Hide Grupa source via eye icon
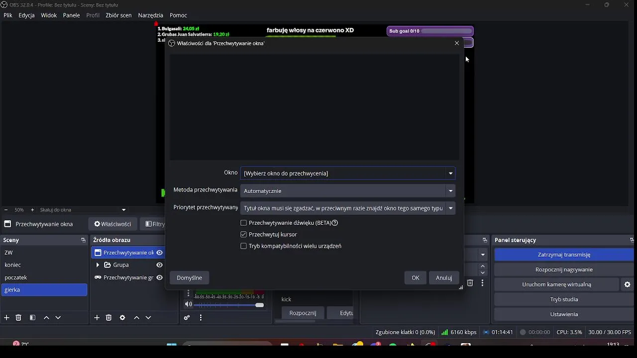This screenshot has height=358, width=637. [x=159, y=265]
